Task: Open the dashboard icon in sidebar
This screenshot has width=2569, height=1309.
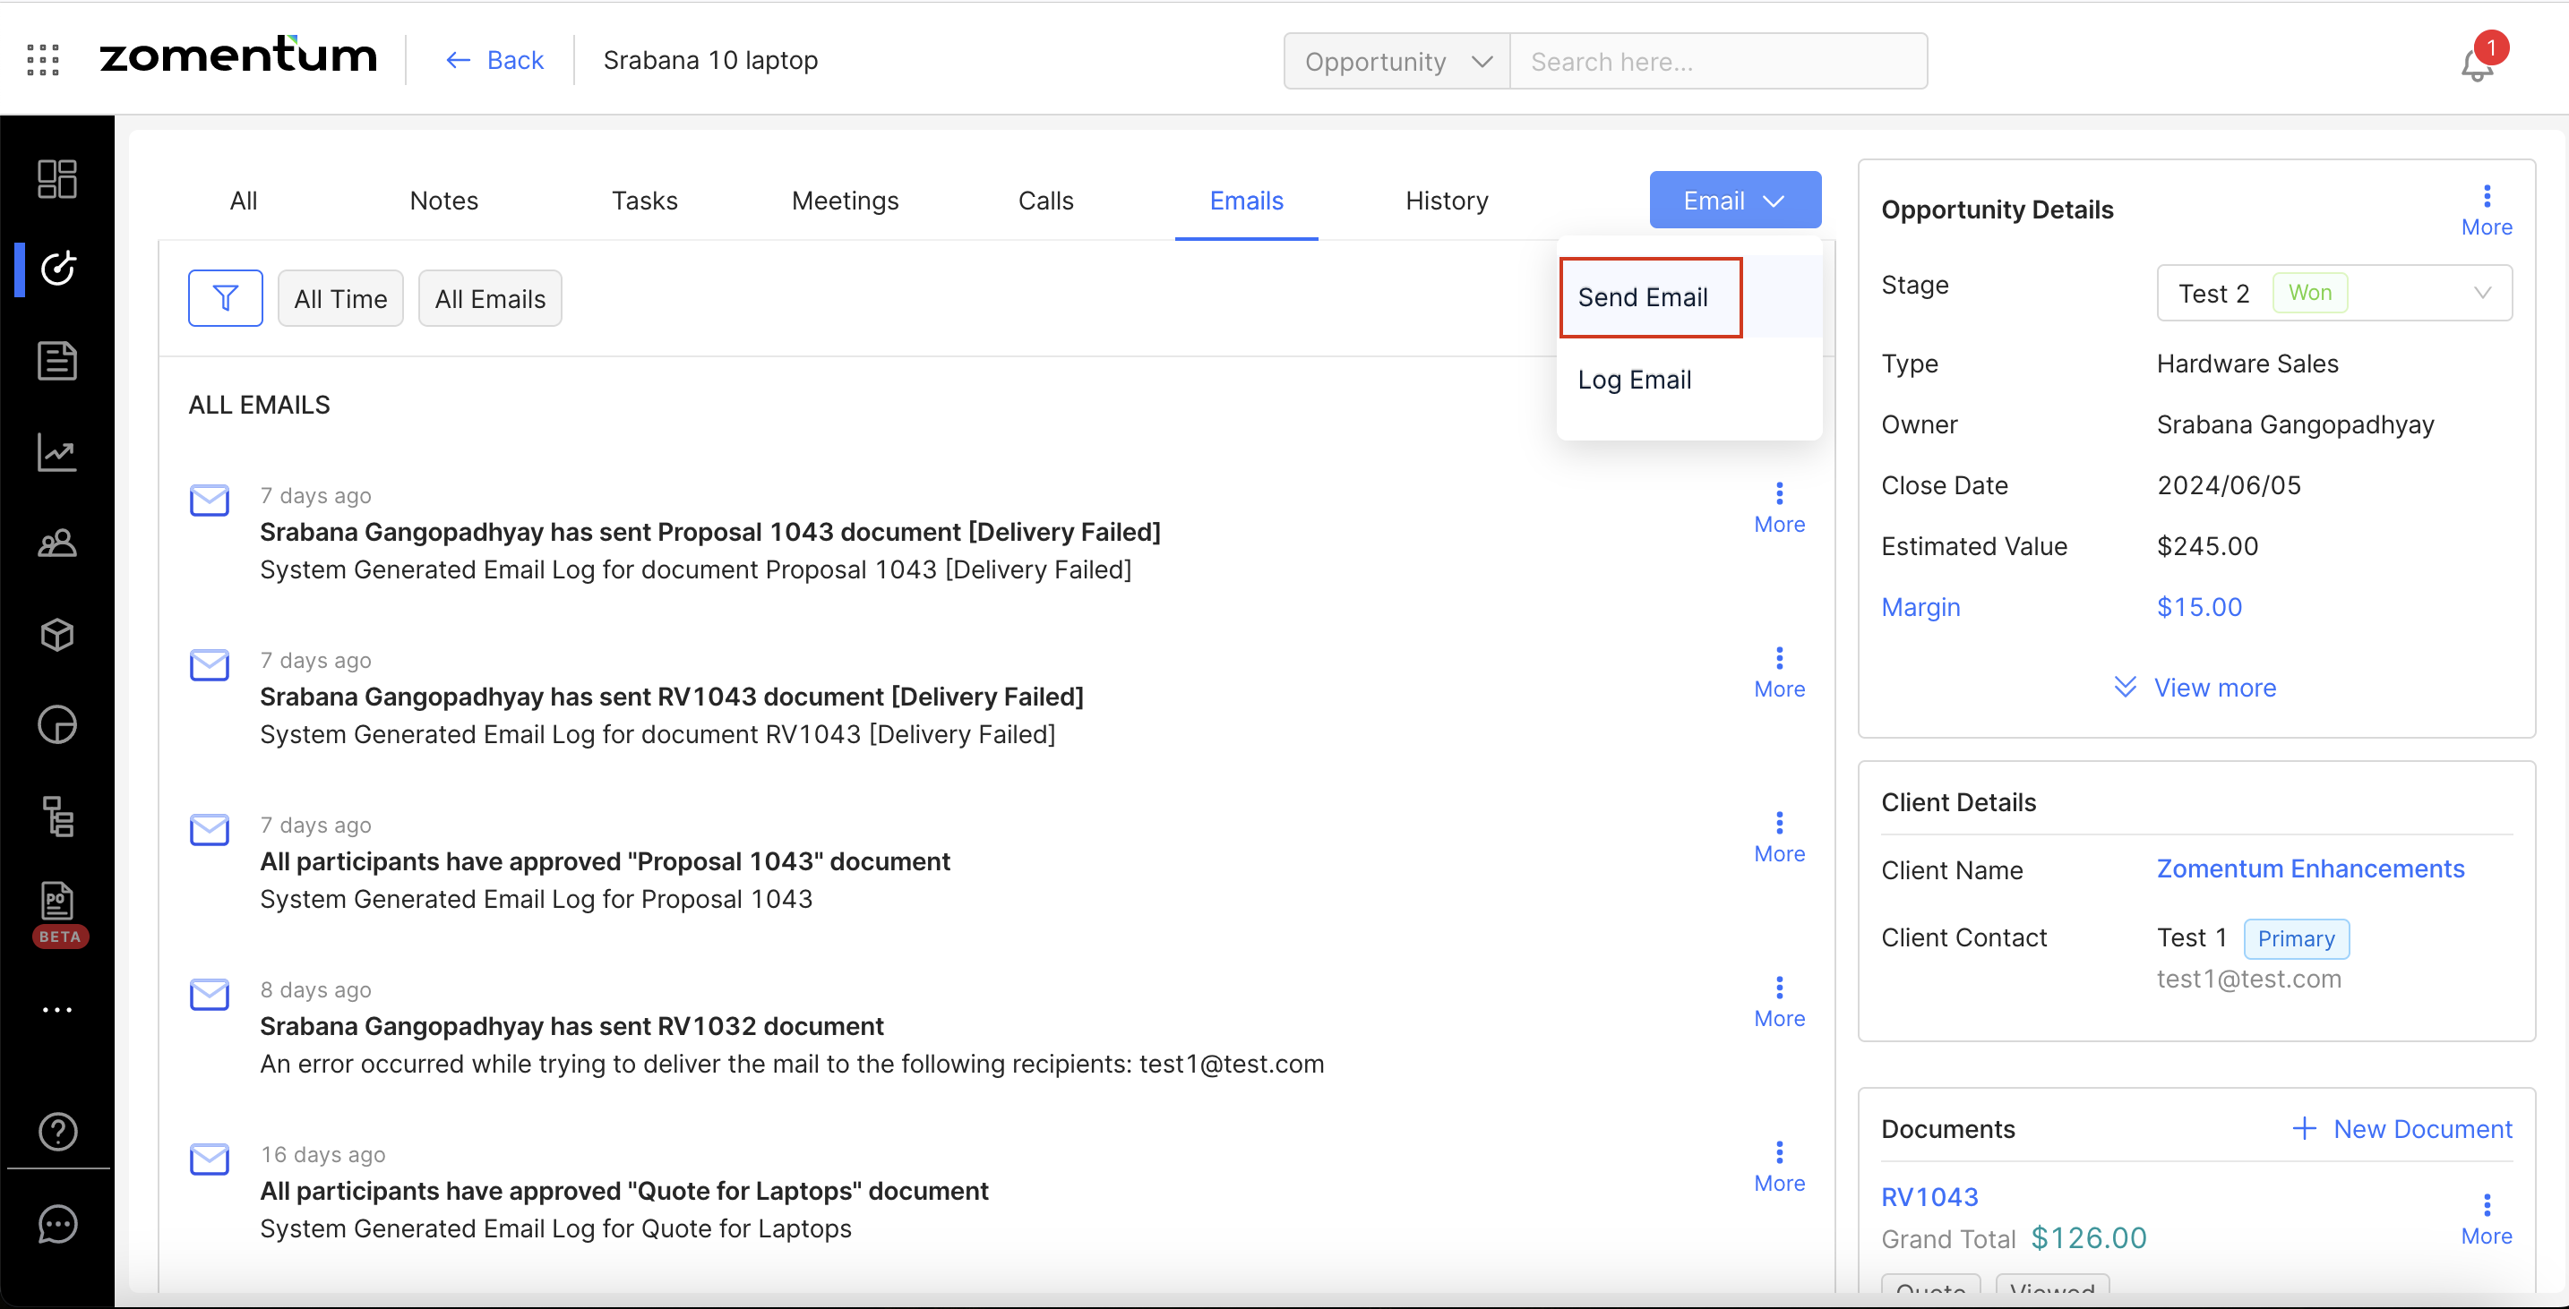Action: 56,179
